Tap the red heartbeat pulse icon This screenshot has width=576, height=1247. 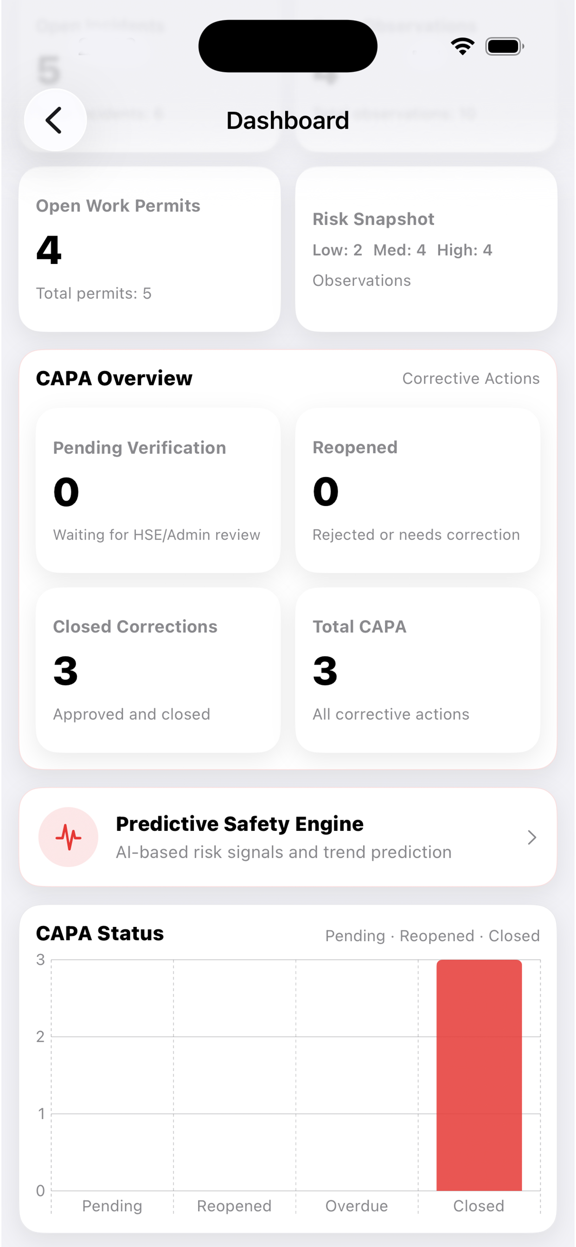(x=68, y=837)
